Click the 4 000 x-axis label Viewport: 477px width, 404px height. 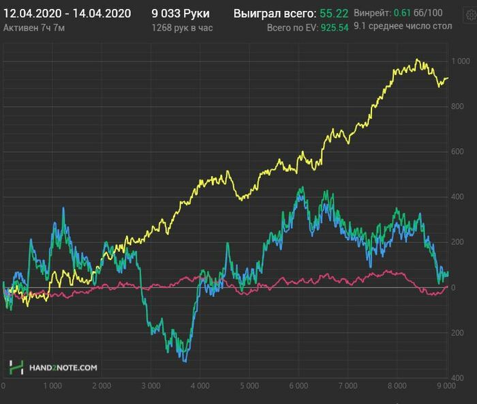(200, 386)
